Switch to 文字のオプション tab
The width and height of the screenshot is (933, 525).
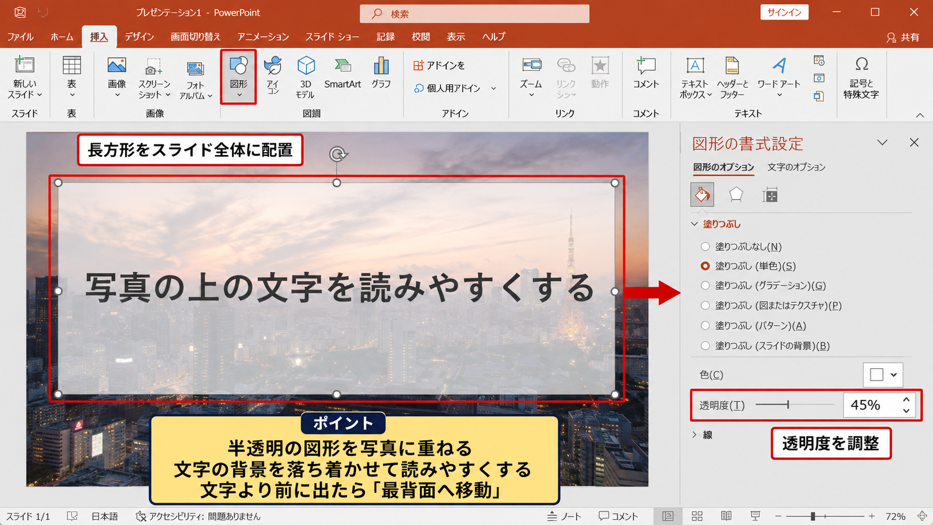click(x=796, y=167)
